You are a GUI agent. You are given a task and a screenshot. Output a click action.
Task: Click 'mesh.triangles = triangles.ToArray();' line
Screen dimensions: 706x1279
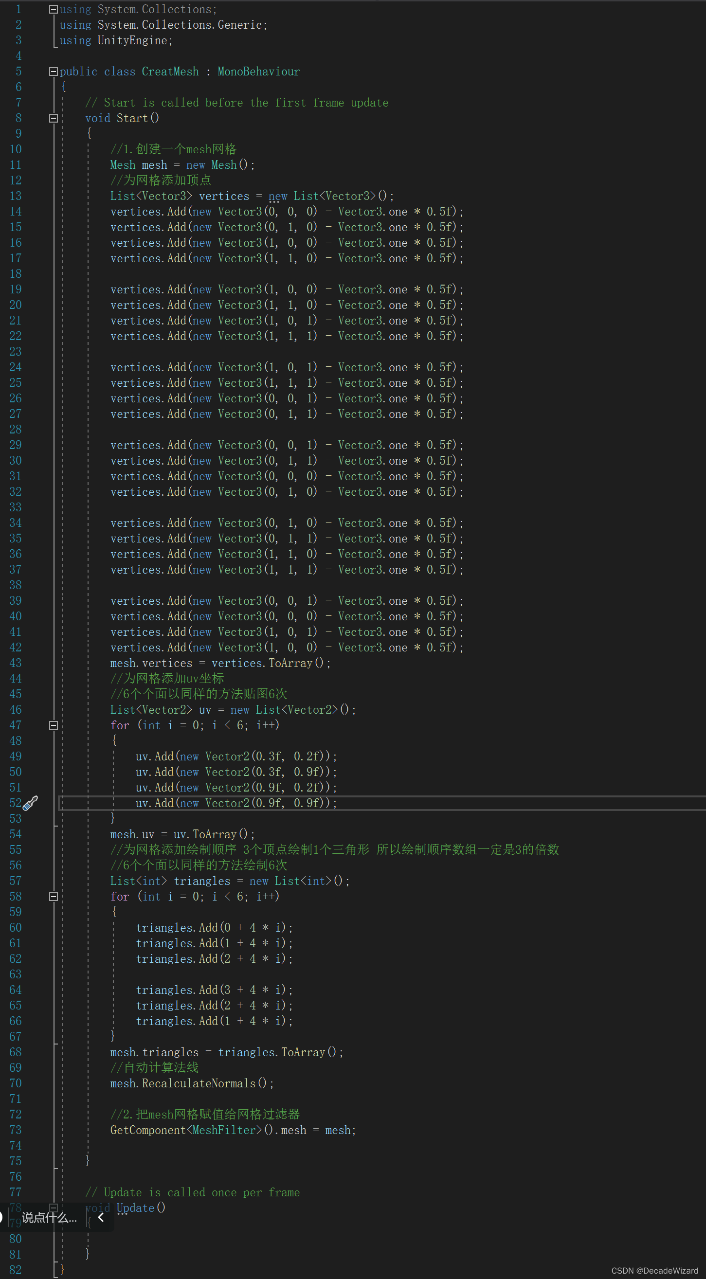[226, 1052]
